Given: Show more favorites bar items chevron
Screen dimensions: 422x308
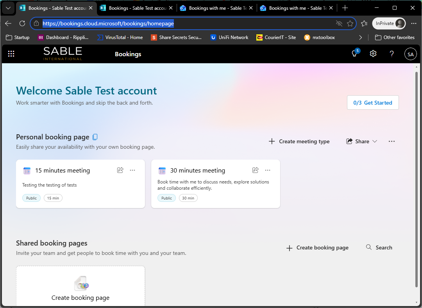Looking at the screenshot, I should pyautogui.click(x=360, y=37).
